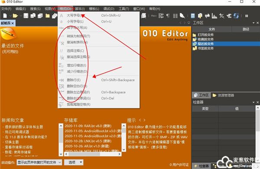Open dropdown arrow next to Open file

pos(20,16)
